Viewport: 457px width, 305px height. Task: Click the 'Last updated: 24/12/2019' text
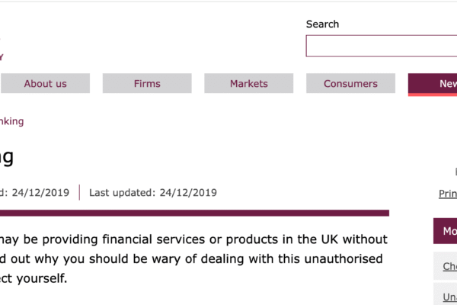click(152, 193)
